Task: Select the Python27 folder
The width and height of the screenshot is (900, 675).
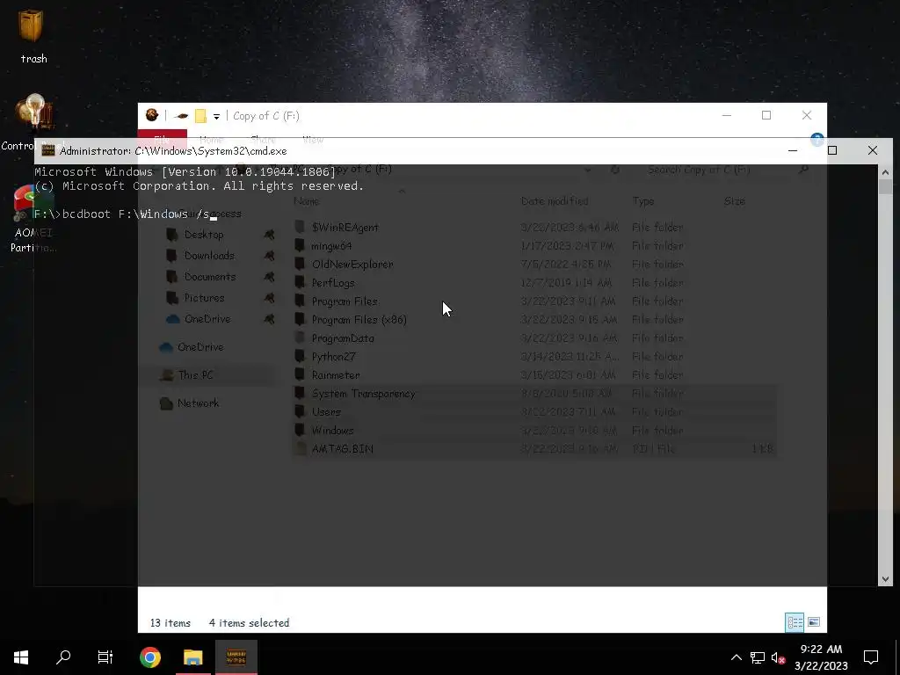Action: point(333,357)
